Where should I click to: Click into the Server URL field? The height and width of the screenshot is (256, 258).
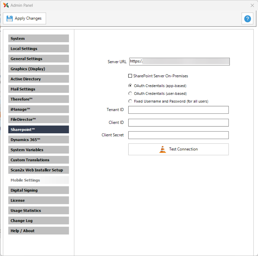pos(179,62)
